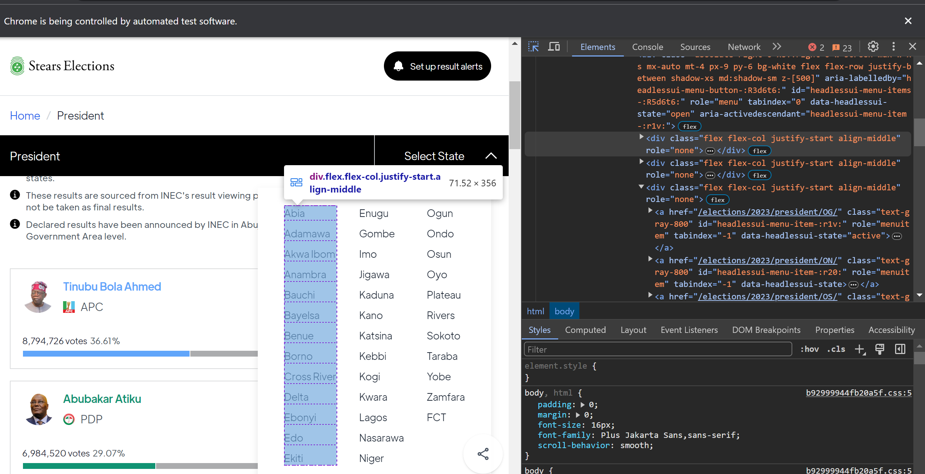This screenshot has height=474, width=925.
Task: Click Set up result alerts button
Action: click(437, 66)
